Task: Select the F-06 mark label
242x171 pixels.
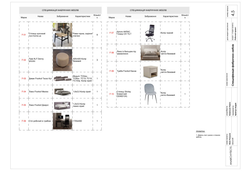Action: point(24,121)
